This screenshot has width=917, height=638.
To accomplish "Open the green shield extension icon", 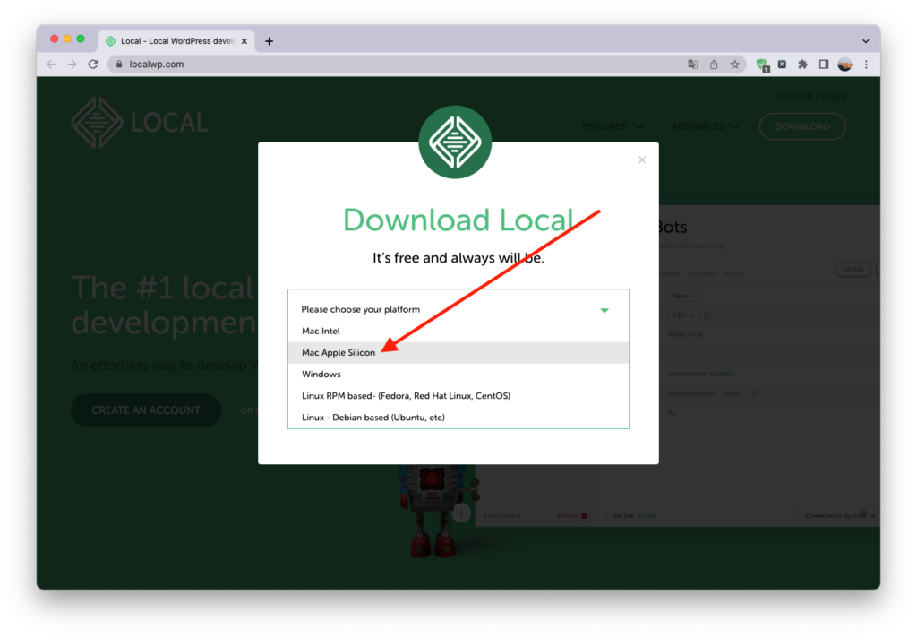I will 762,65.
